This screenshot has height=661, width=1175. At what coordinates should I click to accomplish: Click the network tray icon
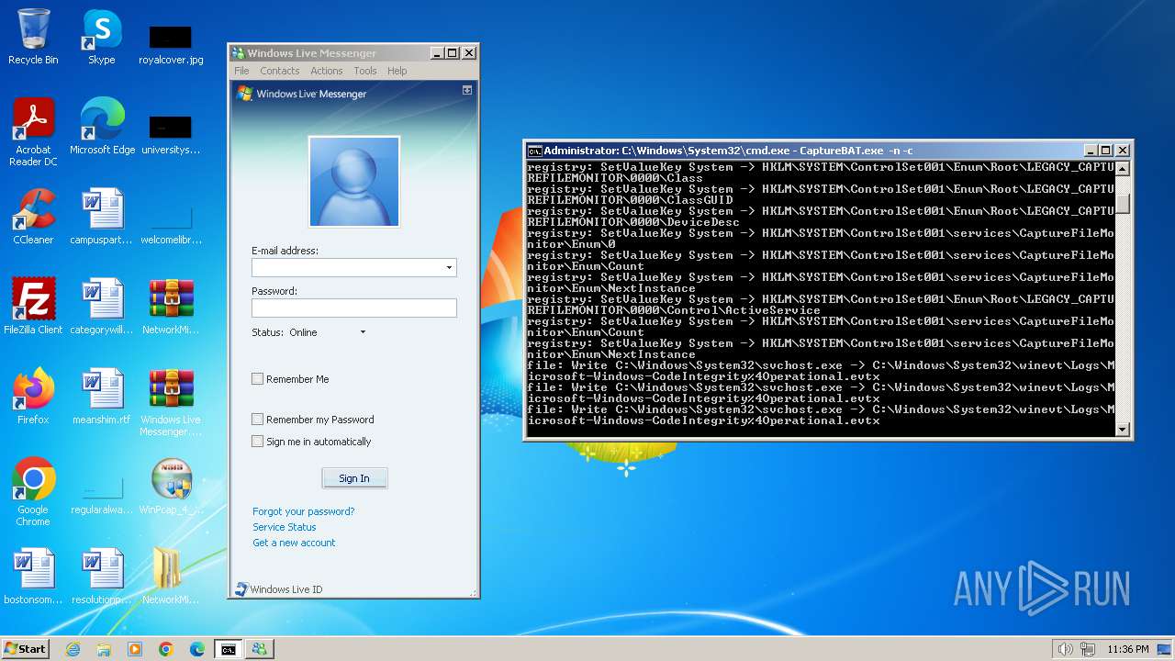pos(1086,649)
